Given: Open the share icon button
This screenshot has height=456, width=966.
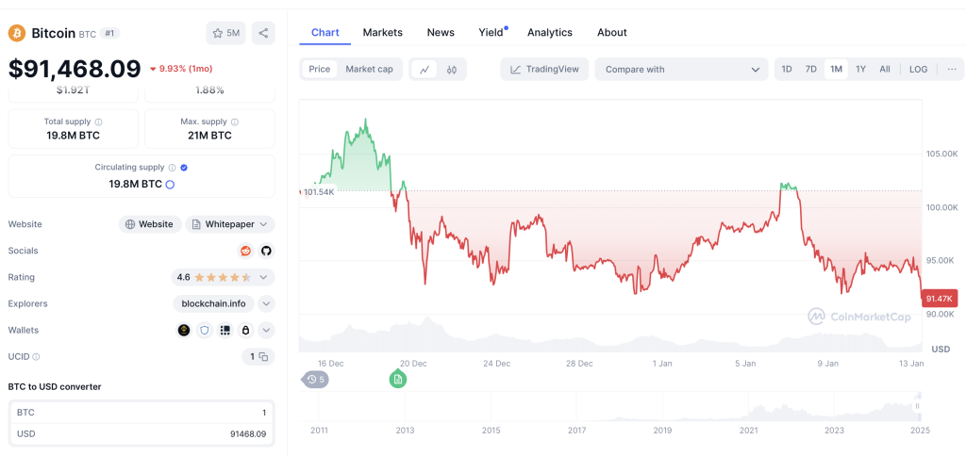Looking at the screenshot, I should [x=263, y=33].
